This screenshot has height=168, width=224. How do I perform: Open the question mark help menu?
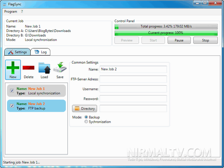pos(22,12)
